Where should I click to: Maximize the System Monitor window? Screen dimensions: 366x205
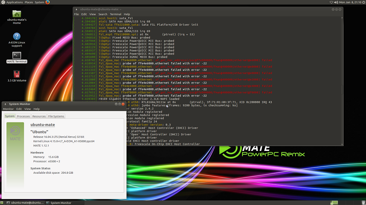click(x=119, y=104)
